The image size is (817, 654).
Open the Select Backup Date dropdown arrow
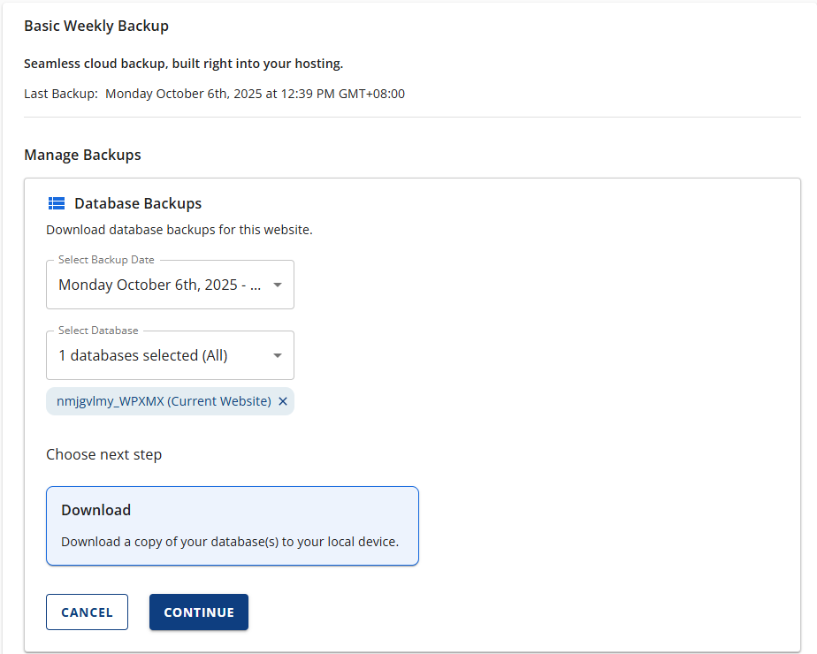pyautogui.click(x=278, y=285)
